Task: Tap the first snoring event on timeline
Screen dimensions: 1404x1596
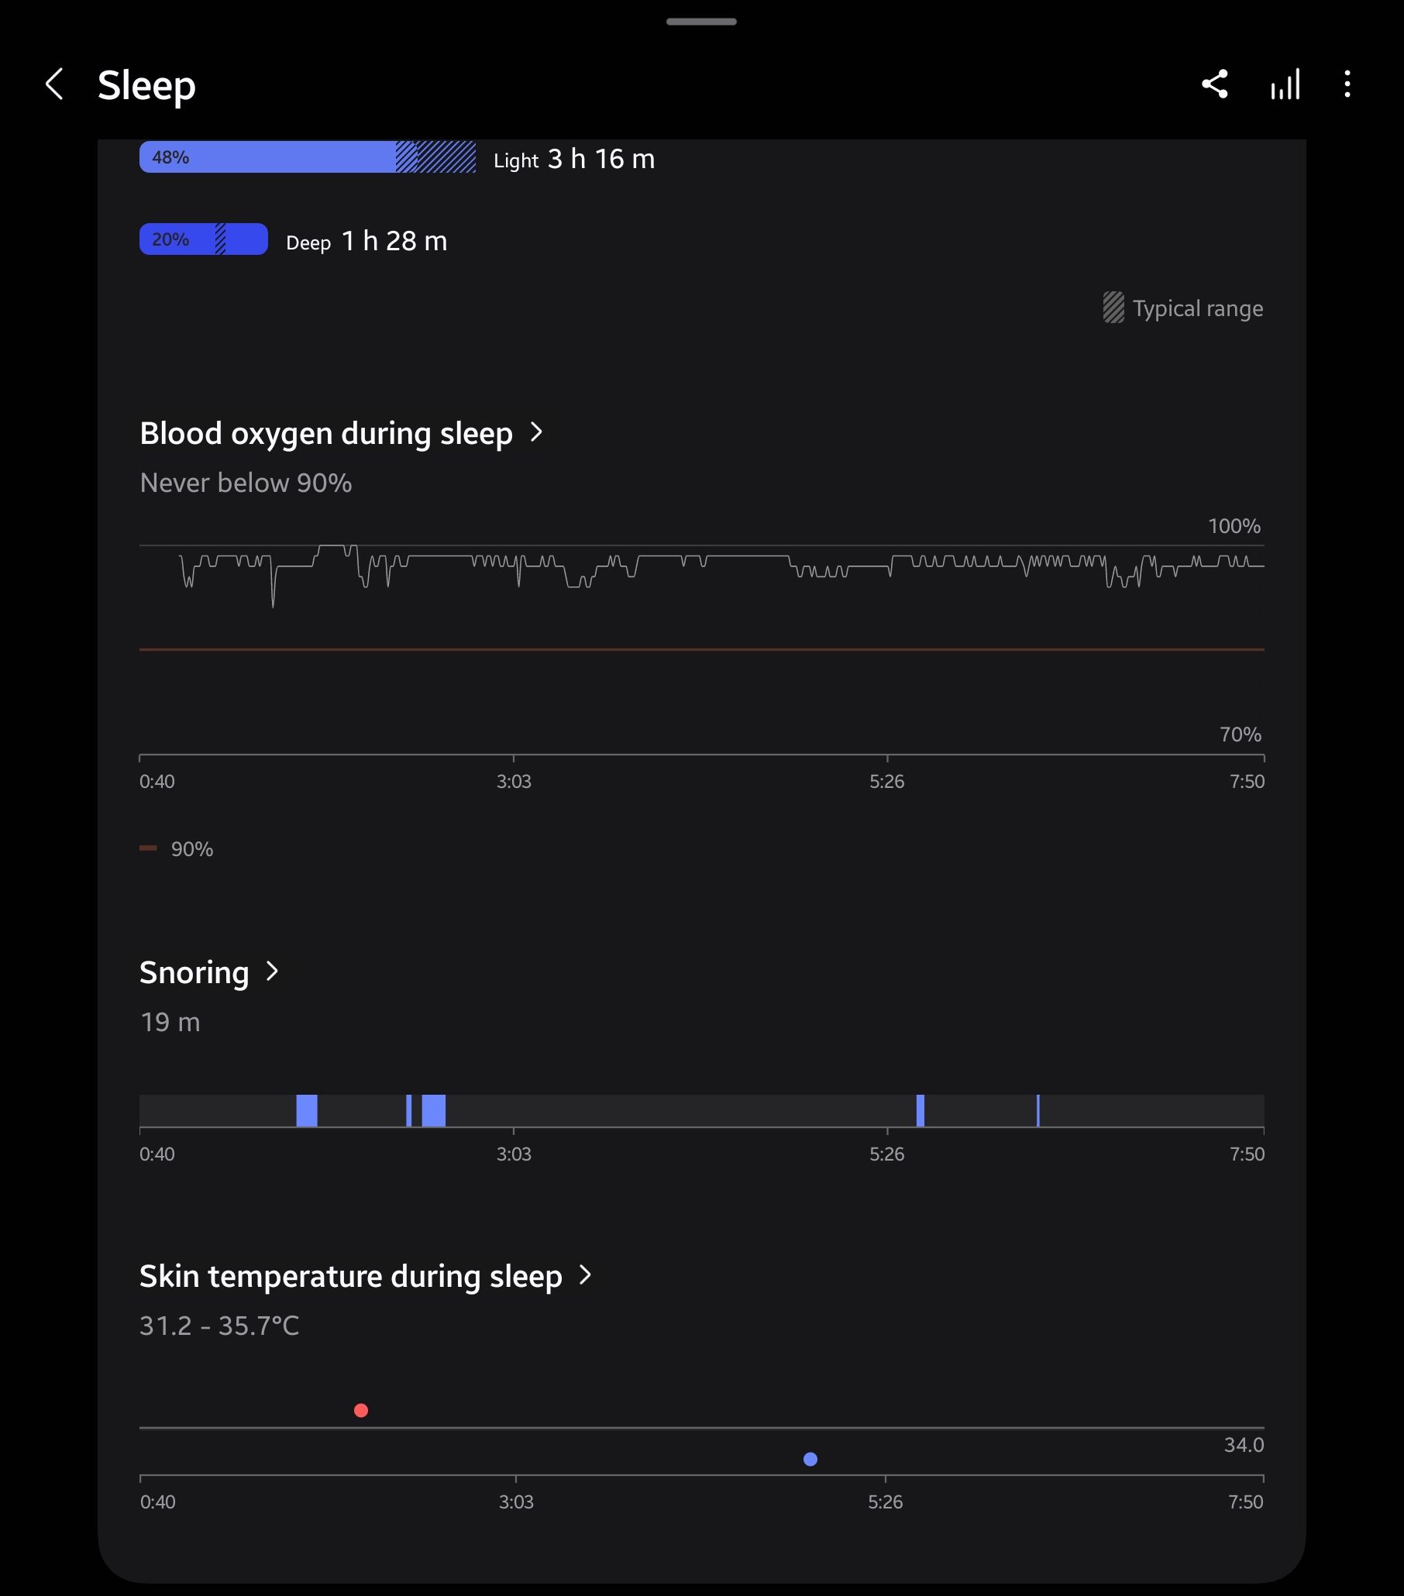Action: (x=307, y=1109)
